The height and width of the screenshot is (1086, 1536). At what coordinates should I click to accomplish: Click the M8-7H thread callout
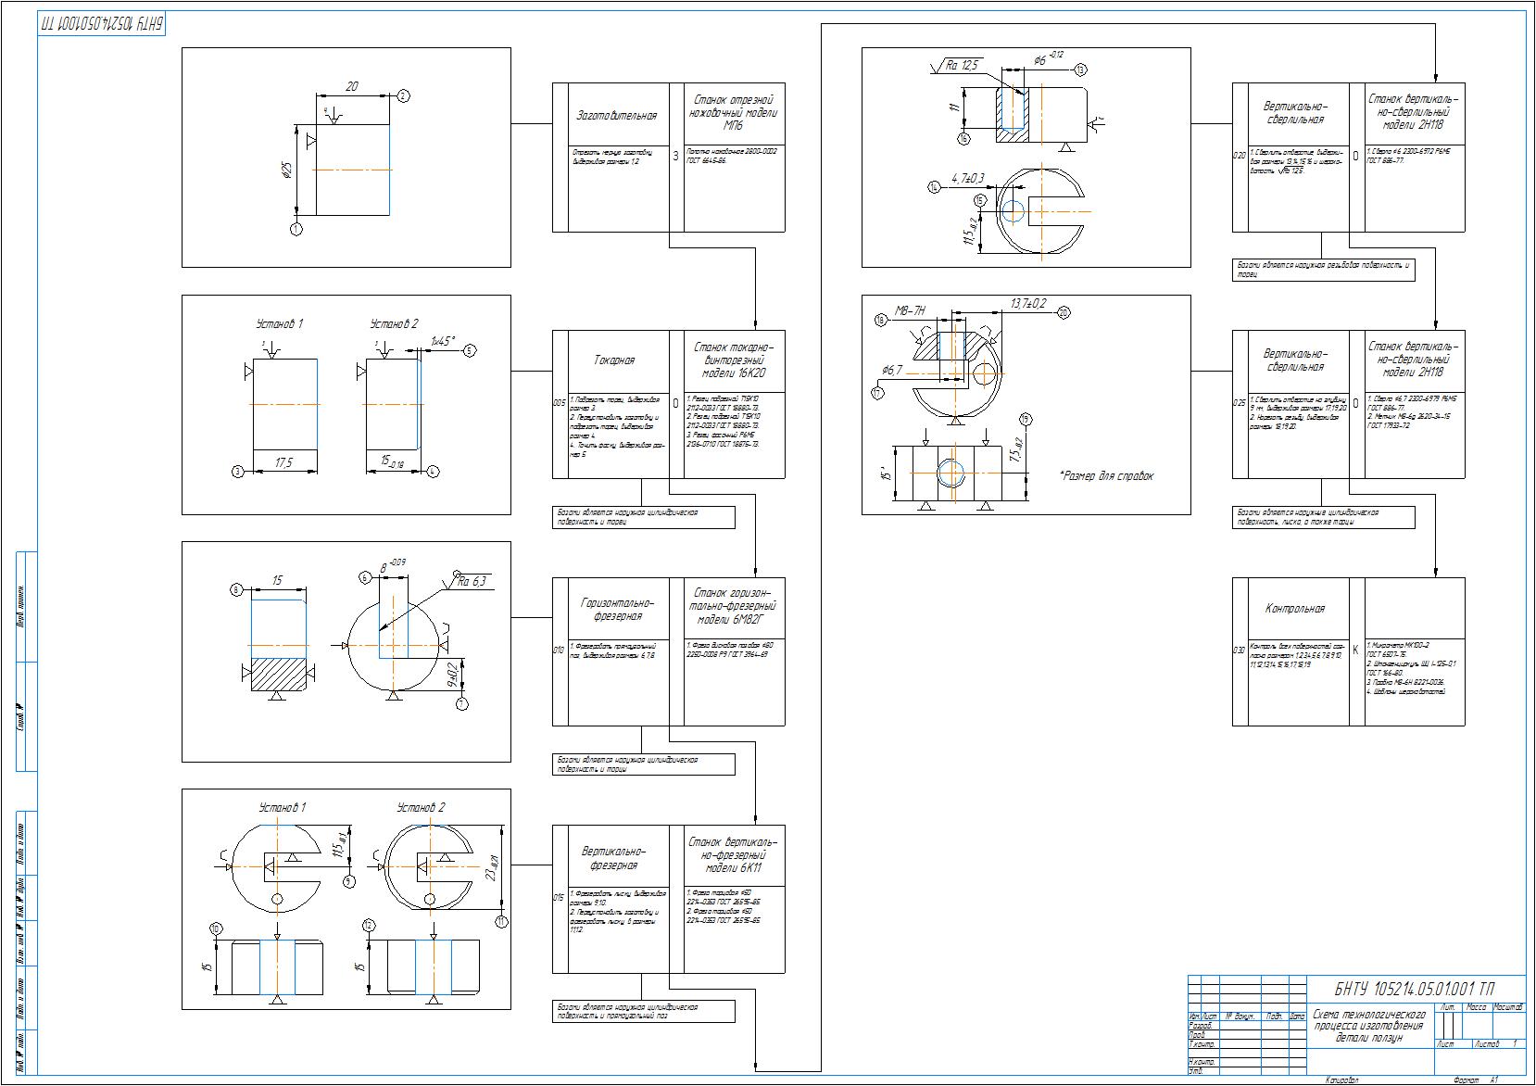910,310
